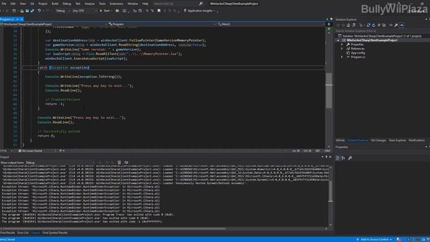Click the Refresh icon in Solution Explorer
Screen dimensions: 430x242
point(374,25)
